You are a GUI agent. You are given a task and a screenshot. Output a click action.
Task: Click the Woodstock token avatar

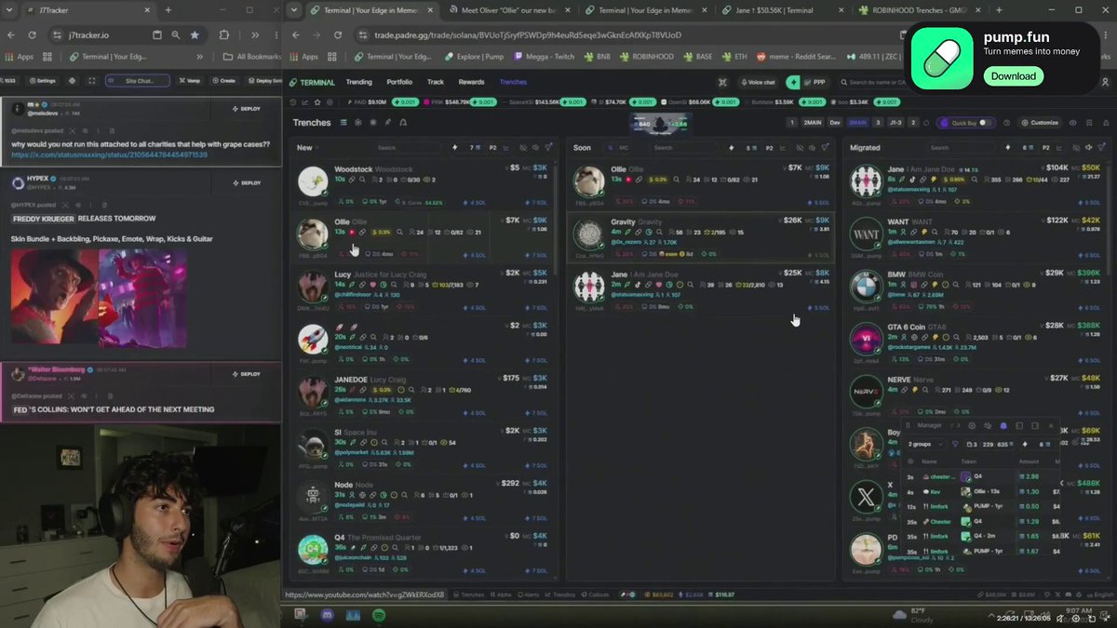[312, 180]
